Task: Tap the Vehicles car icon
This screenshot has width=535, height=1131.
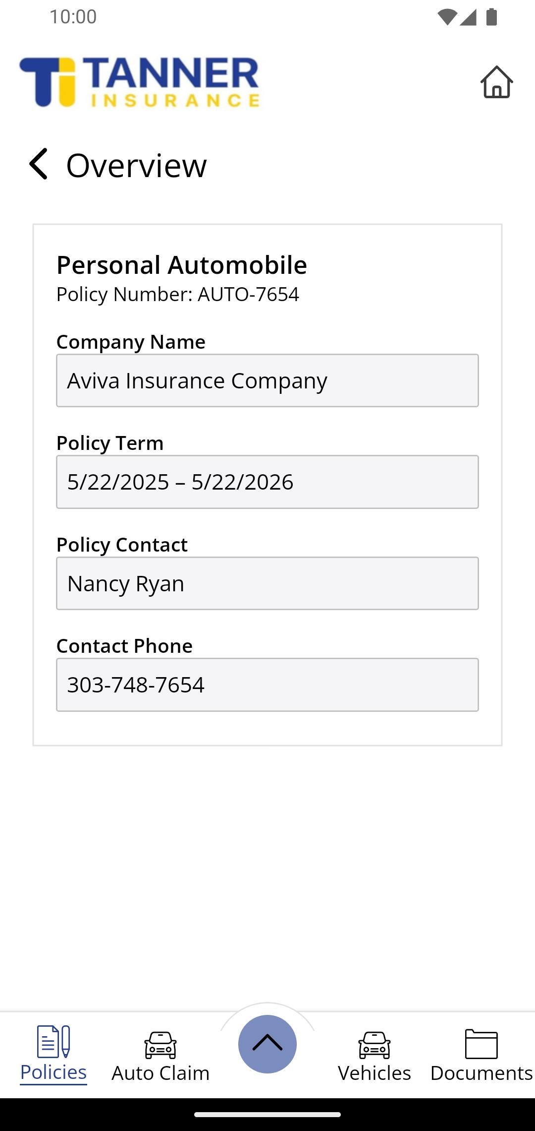Action: click(x=374, y=1045)
